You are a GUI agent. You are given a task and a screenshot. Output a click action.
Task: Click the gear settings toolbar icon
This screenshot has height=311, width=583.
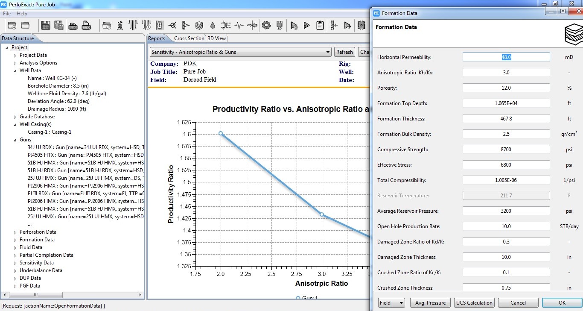[266, 26]
